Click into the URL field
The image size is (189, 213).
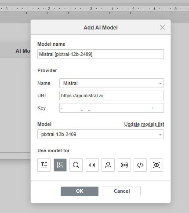tap(112, 95)
